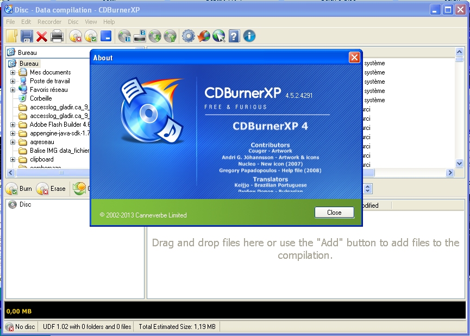Image resolution: width=470 pixels, height=336 pixels.
Task: Click the blue square toolbar icon
Action: click(x=106, y=36)
